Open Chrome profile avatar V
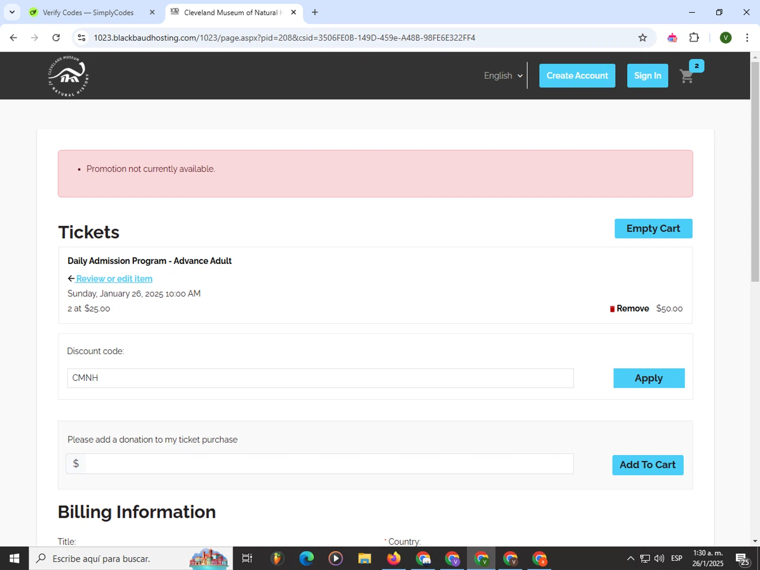 pyautogui.click(x=726, y=37)
